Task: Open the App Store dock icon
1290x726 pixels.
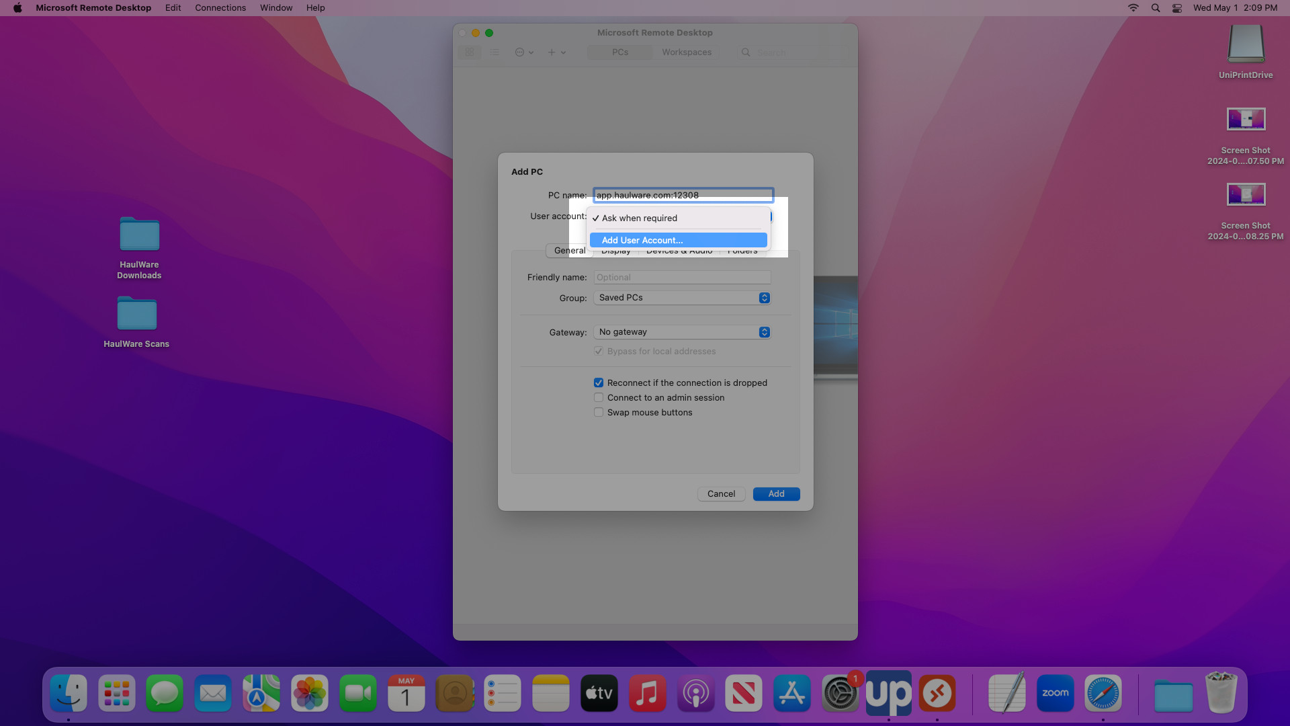Action: point(791,693)
